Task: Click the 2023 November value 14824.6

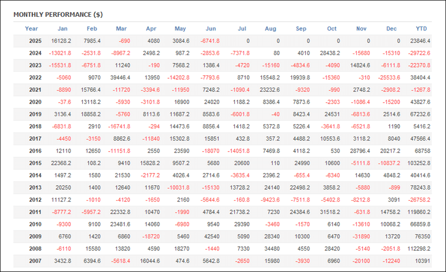Action: [360, 65]
